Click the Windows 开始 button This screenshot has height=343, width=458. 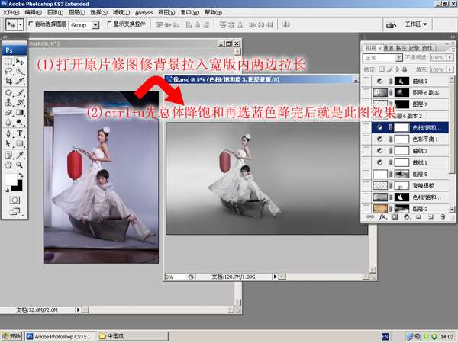pyautogui.click(x=11, y=335)
